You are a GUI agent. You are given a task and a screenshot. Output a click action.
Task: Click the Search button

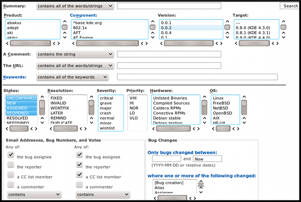(290, 6)
